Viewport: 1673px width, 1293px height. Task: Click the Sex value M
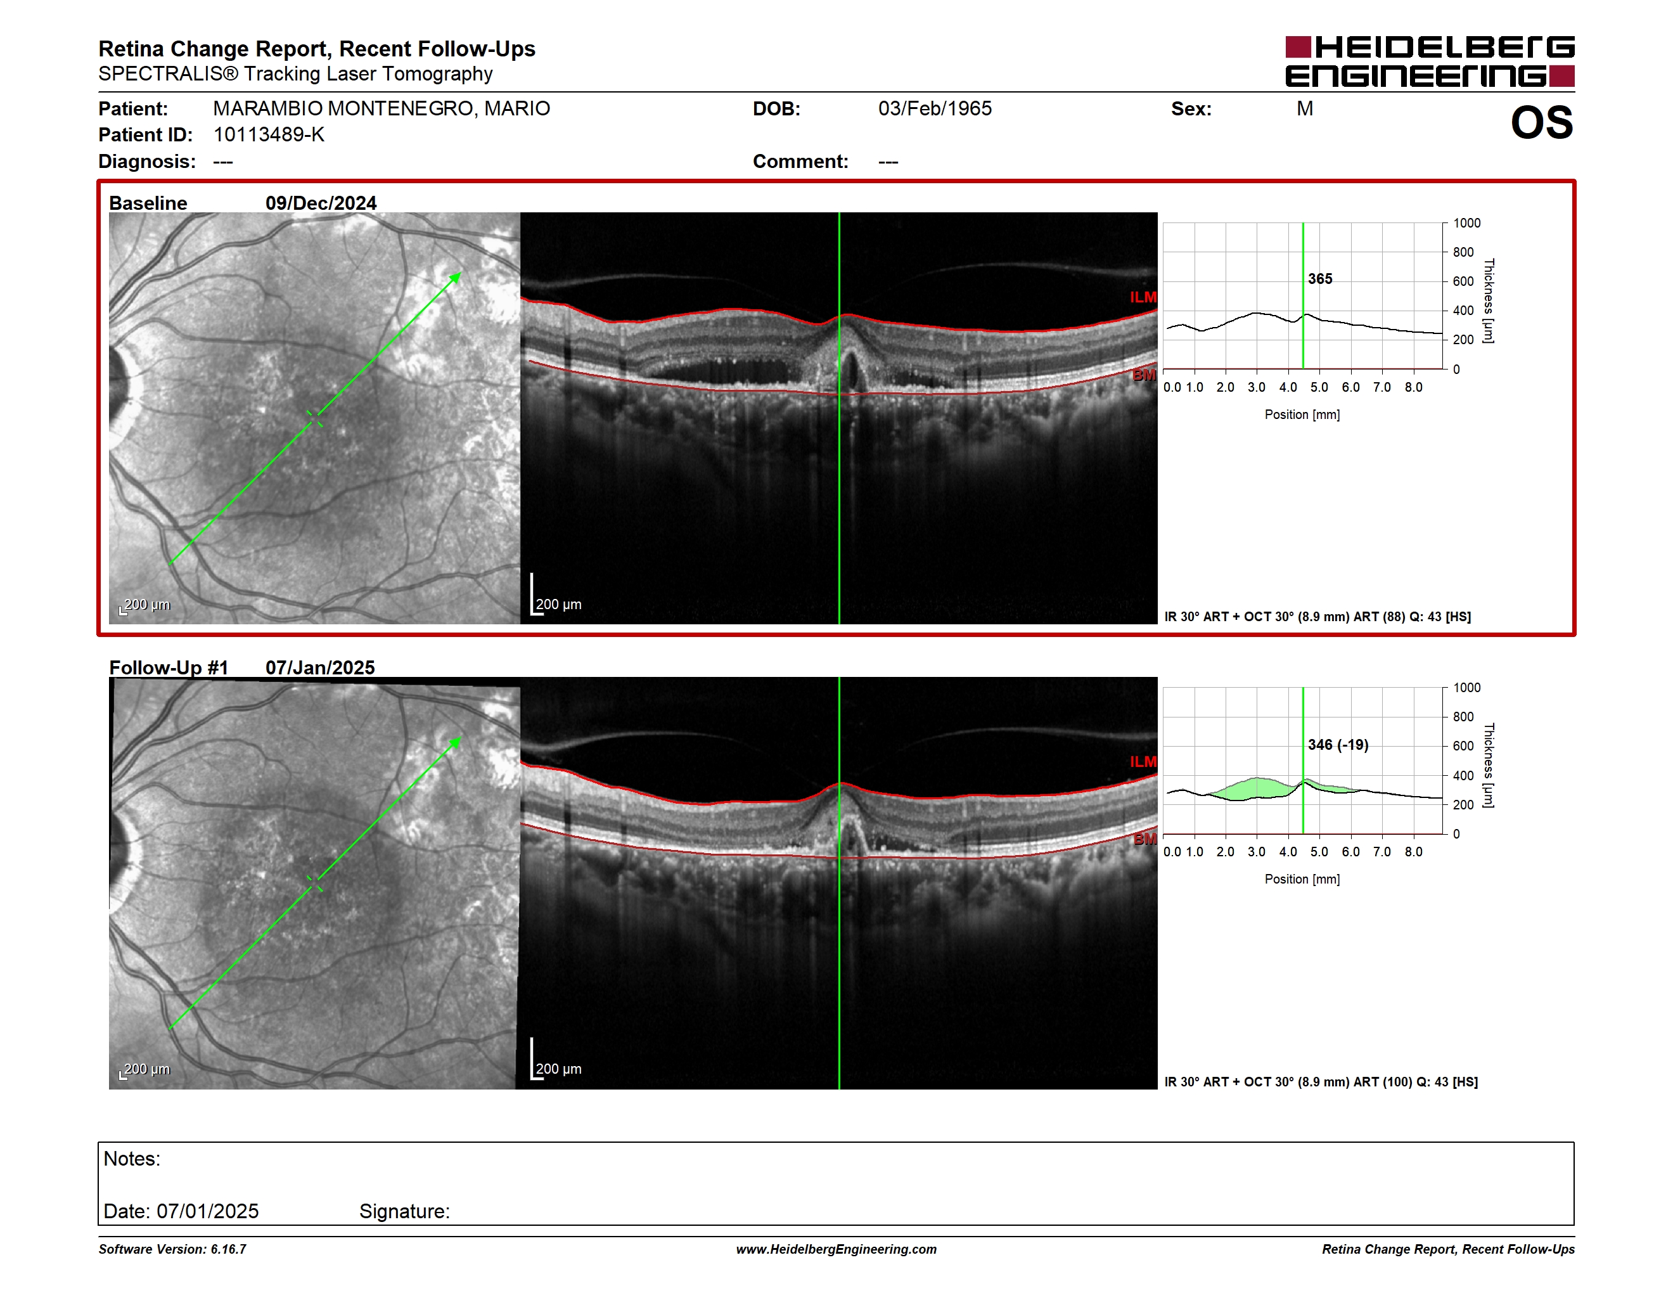1305,109
